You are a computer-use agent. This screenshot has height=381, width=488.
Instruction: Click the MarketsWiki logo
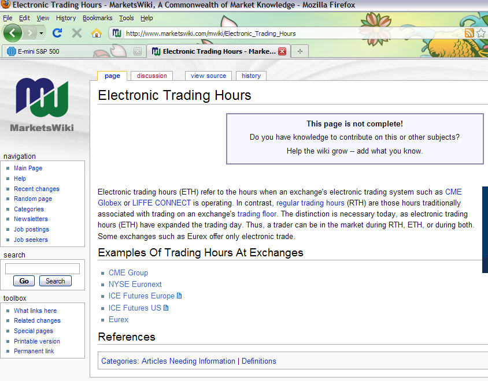[42, 104]
